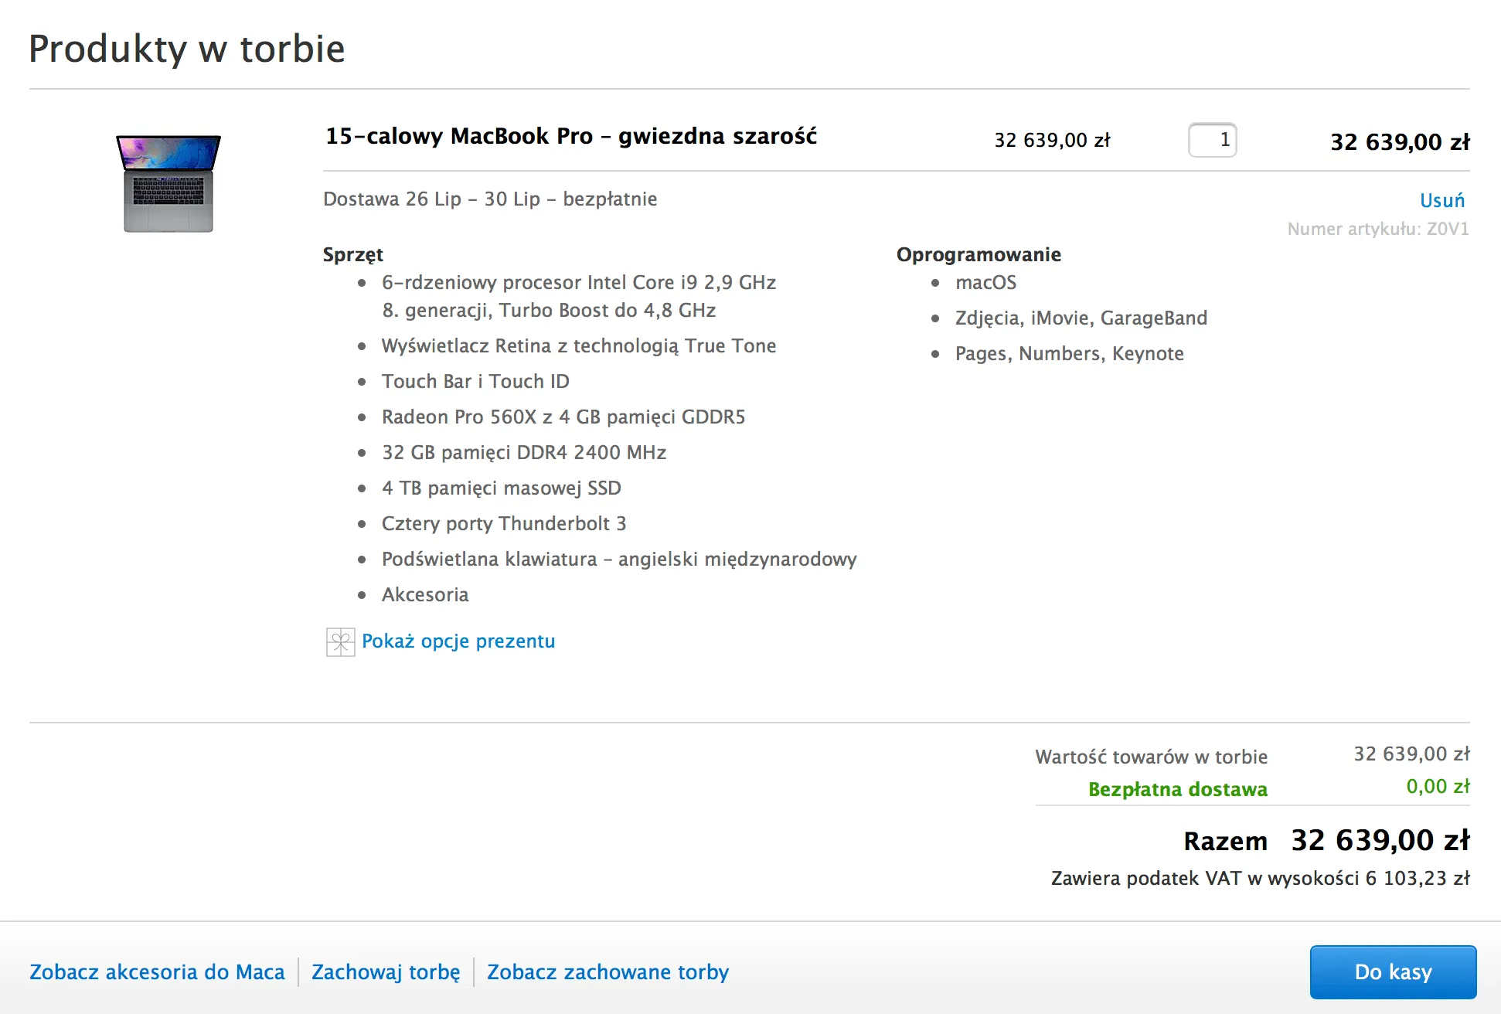
Task: Click the Razem total price amount
Action: pos(1380,840)
